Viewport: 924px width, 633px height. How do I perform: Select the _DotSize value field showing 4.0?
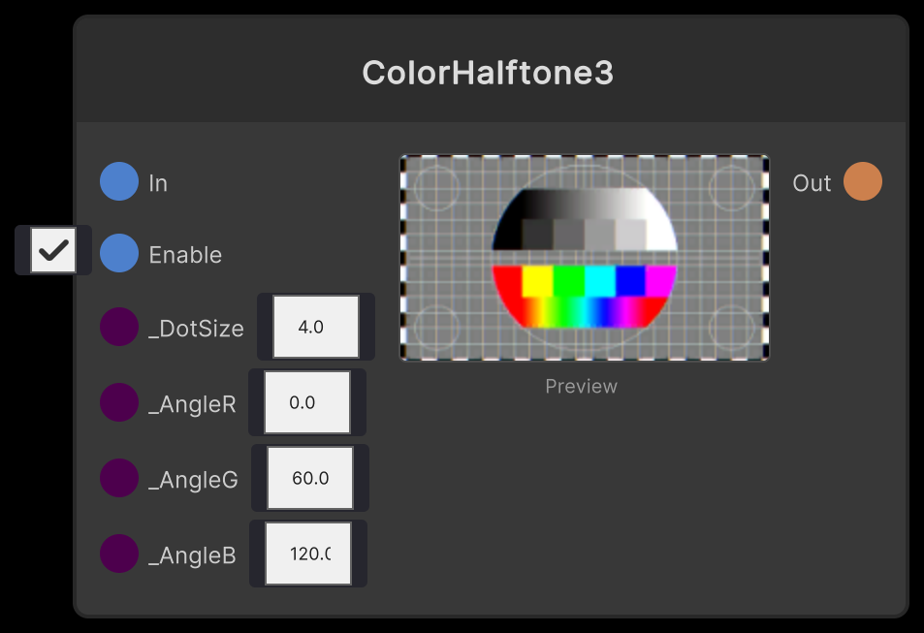pos(315,327)
